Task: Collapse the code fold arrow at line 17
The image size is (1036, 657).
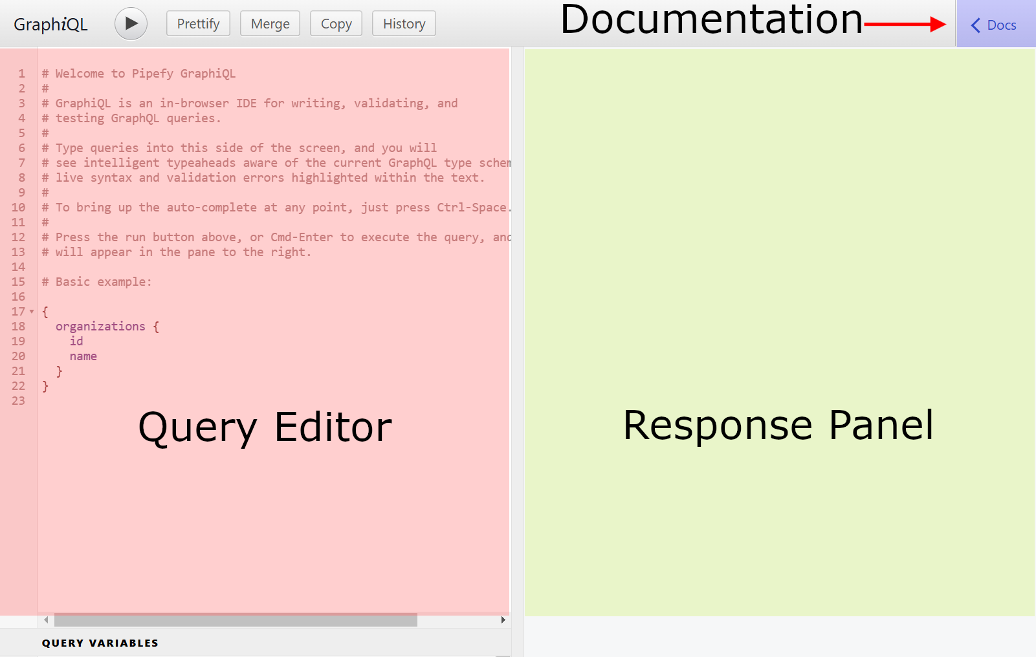Action: 32,312
